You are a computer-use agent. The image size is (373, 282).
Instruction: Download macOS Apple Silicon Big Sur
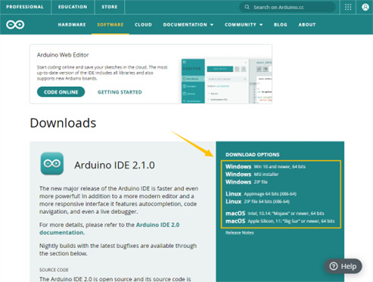280,221
